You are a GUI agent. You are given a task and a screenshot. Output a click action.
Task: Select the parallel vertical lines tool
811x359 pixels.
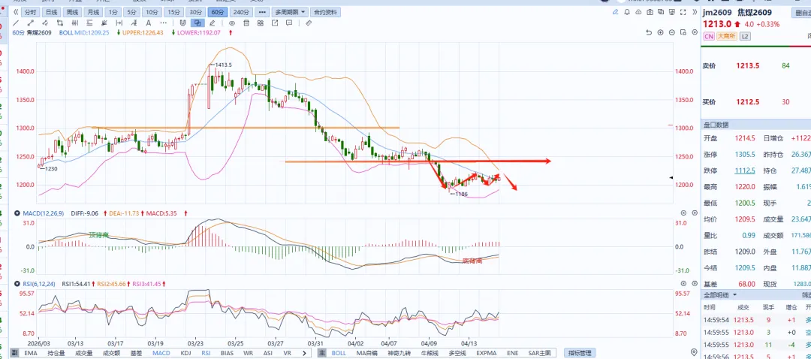click(x=75, y=23)
